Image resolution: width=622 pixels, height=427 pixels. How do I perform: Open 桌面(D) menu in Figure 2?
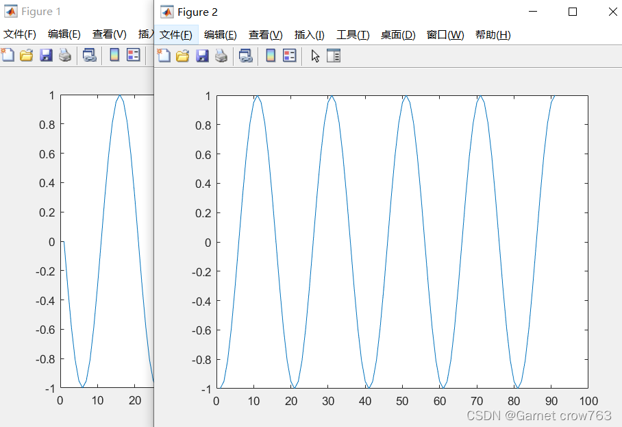[x=398, y=35]
